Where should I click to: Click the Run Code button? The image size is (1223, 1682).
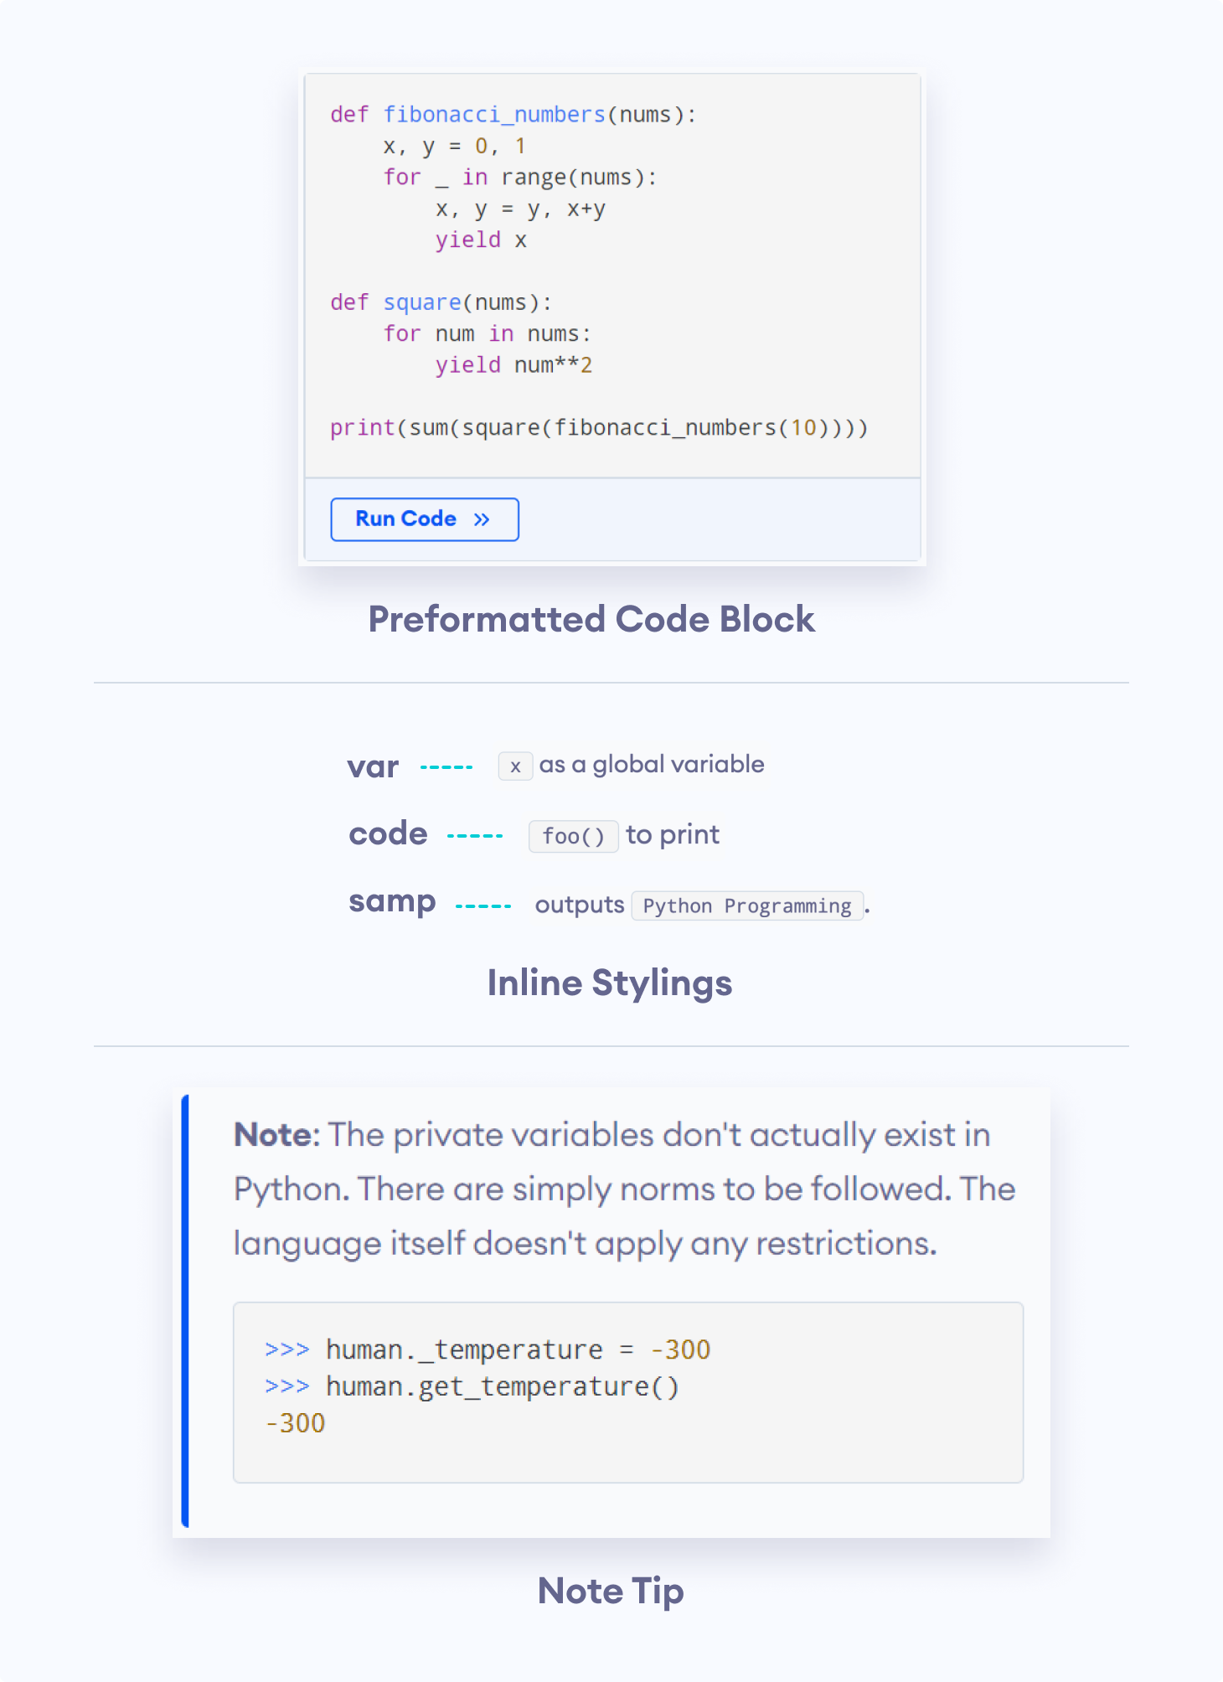pyautogui.click(x=424, y=519)
